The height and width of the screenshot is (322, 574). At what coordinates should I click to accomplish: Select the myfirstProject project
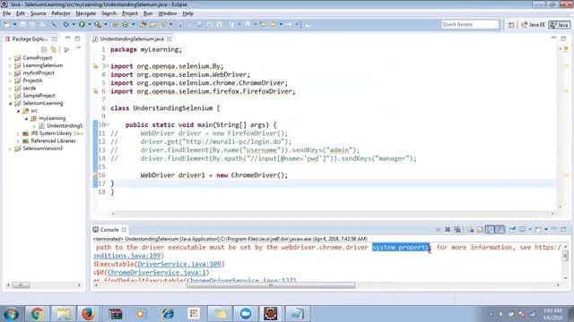tap(39, 73)
